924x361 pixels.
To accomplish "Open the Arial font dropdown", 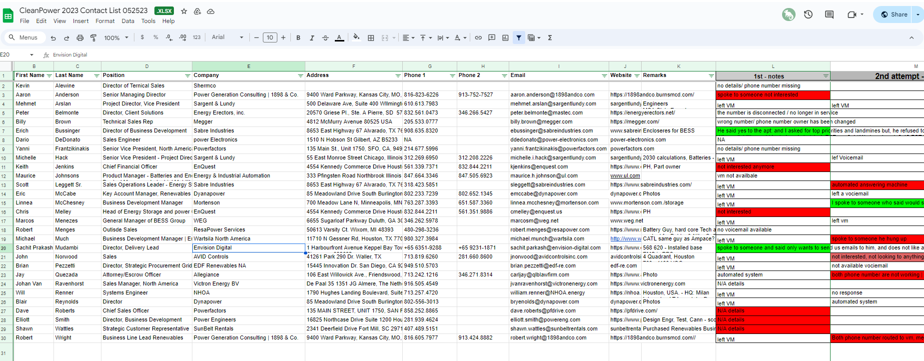I will pyautogui.click(x=227, y=37).
